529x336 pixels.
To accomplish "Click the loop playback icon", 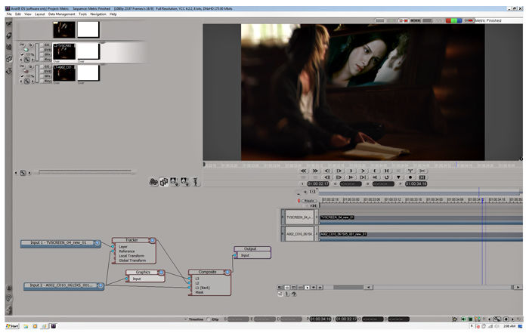I will coord(387,177).
